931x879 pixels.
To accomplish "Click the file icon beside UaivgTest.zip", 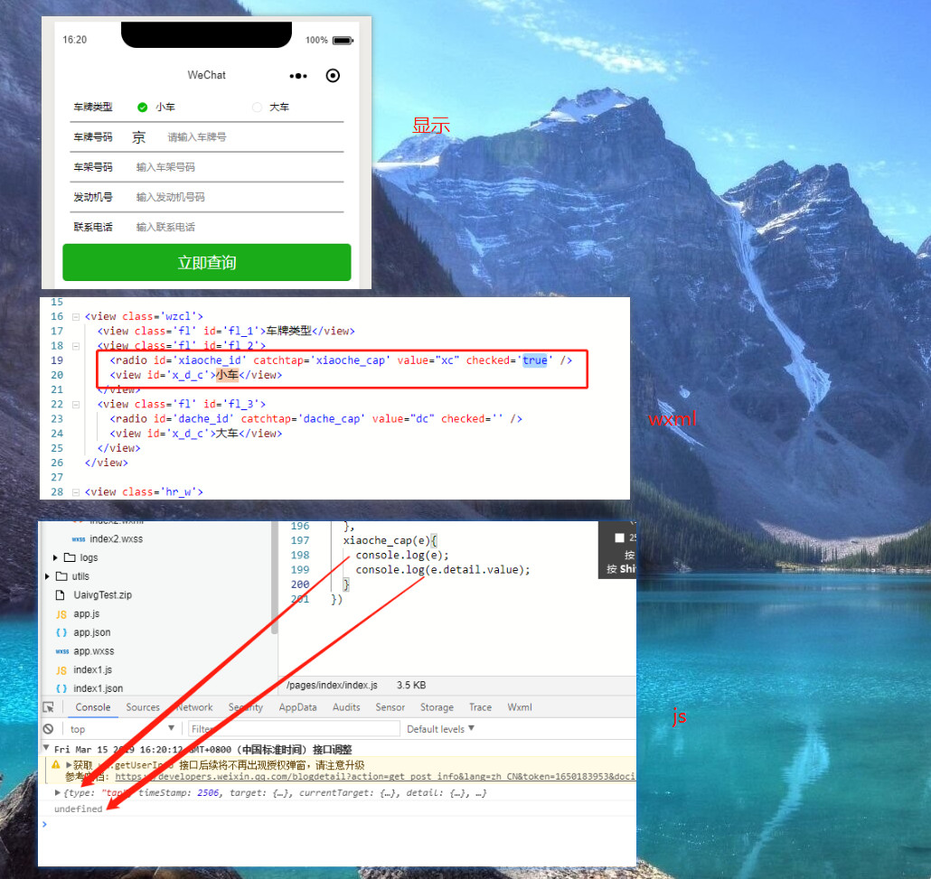I will (60, 594).
